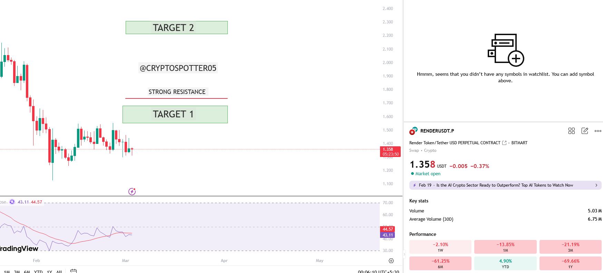Click the calendar go-to-date icon
603x273 pixels.
click(x=74, y=271)
